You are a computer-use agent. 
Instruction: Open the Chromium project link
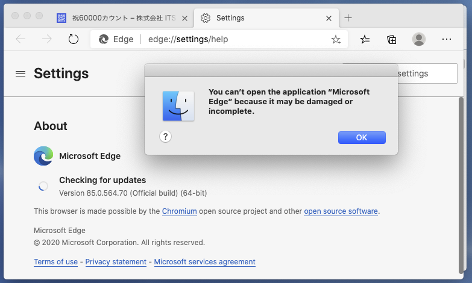click(180, 211)
